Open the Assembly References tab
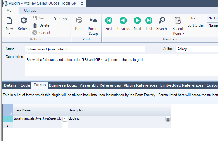Viewport: 218px width, 141px height. click(x=100, y=85)
